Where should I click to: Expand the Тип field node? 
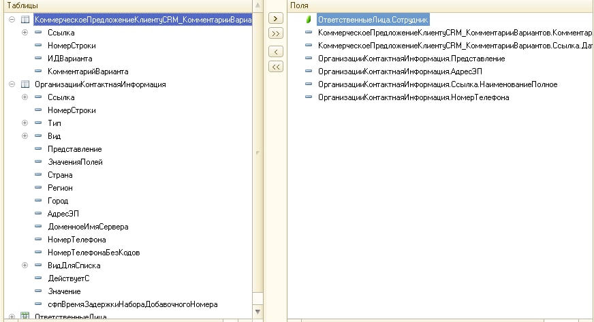click(x=25, y=123)
